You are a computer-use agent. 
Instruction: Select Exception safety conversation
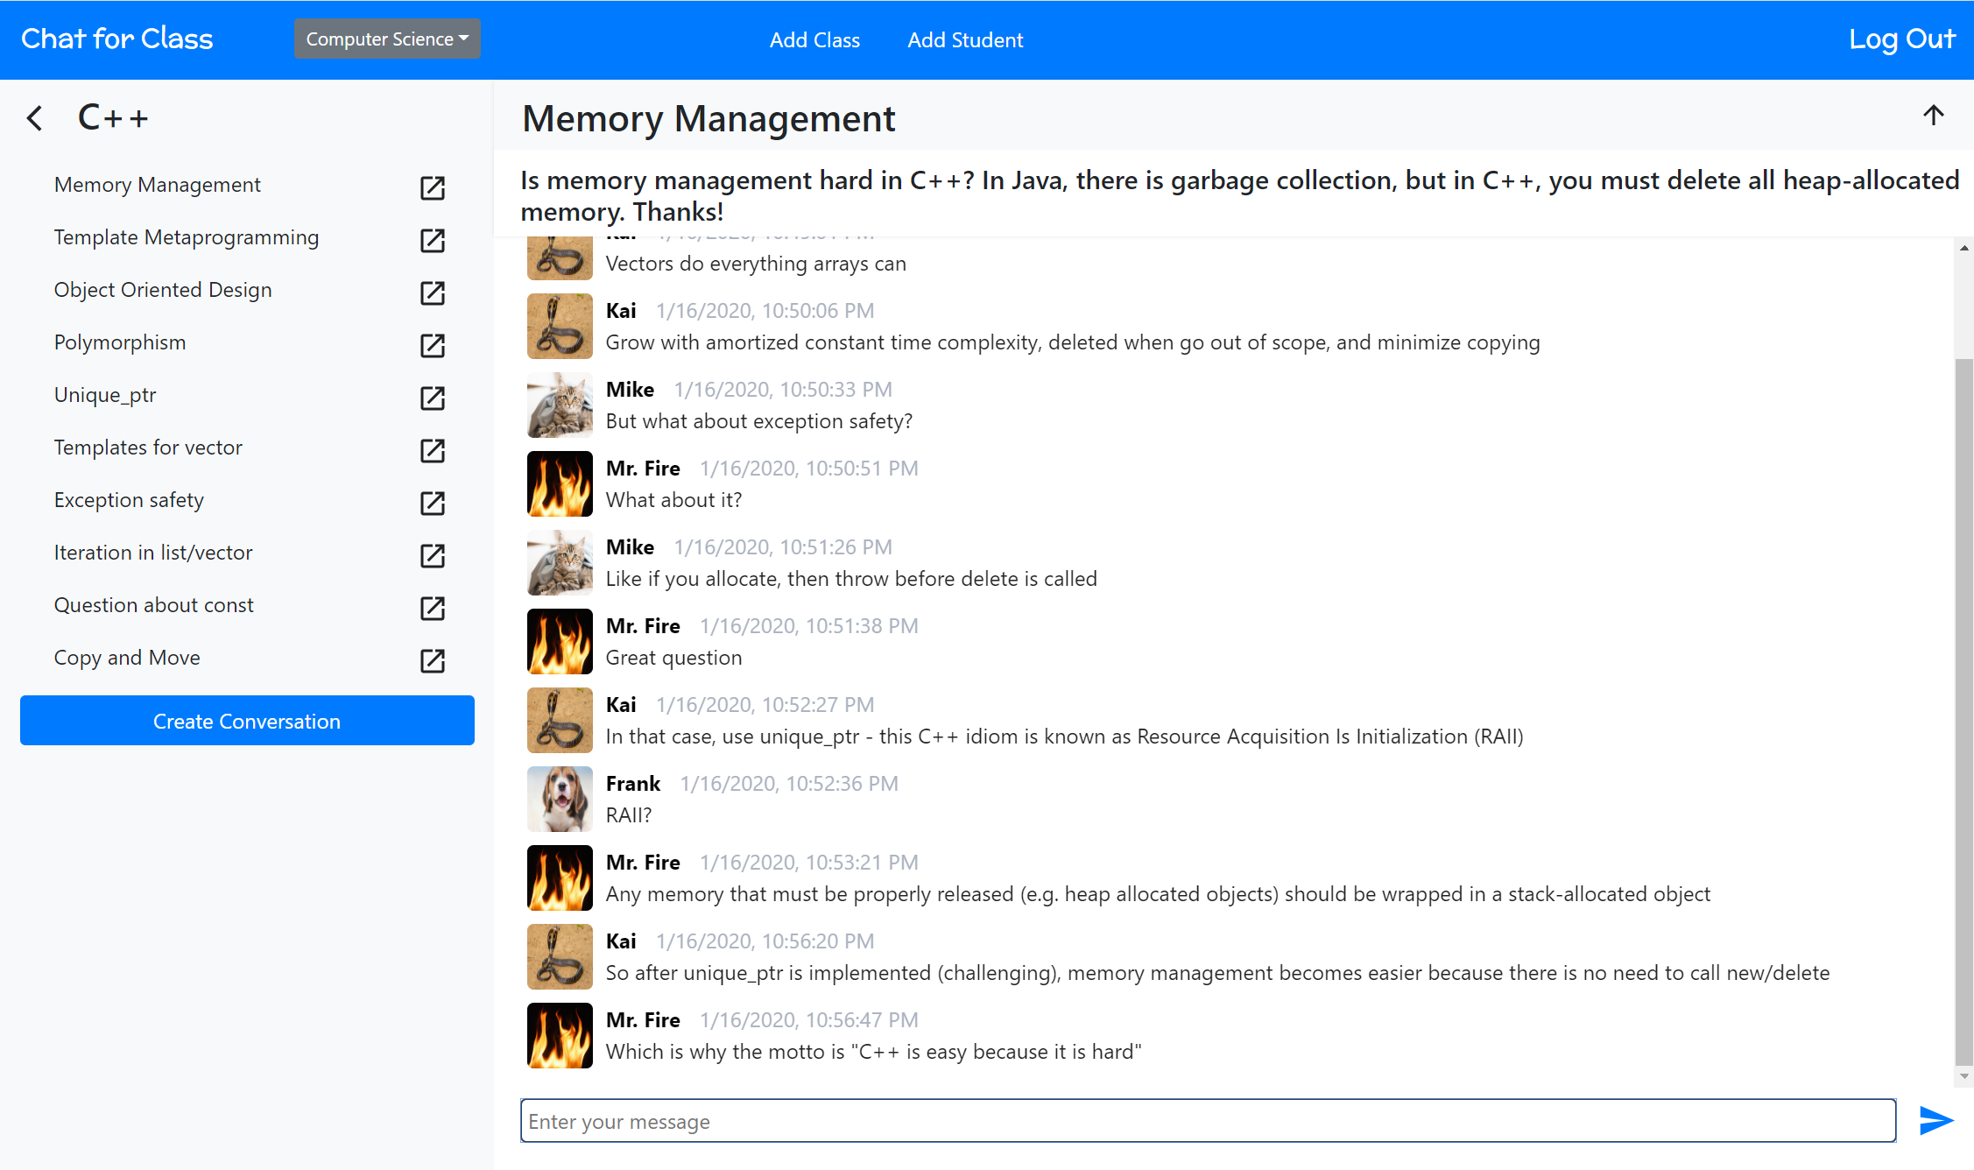point(129,500)
